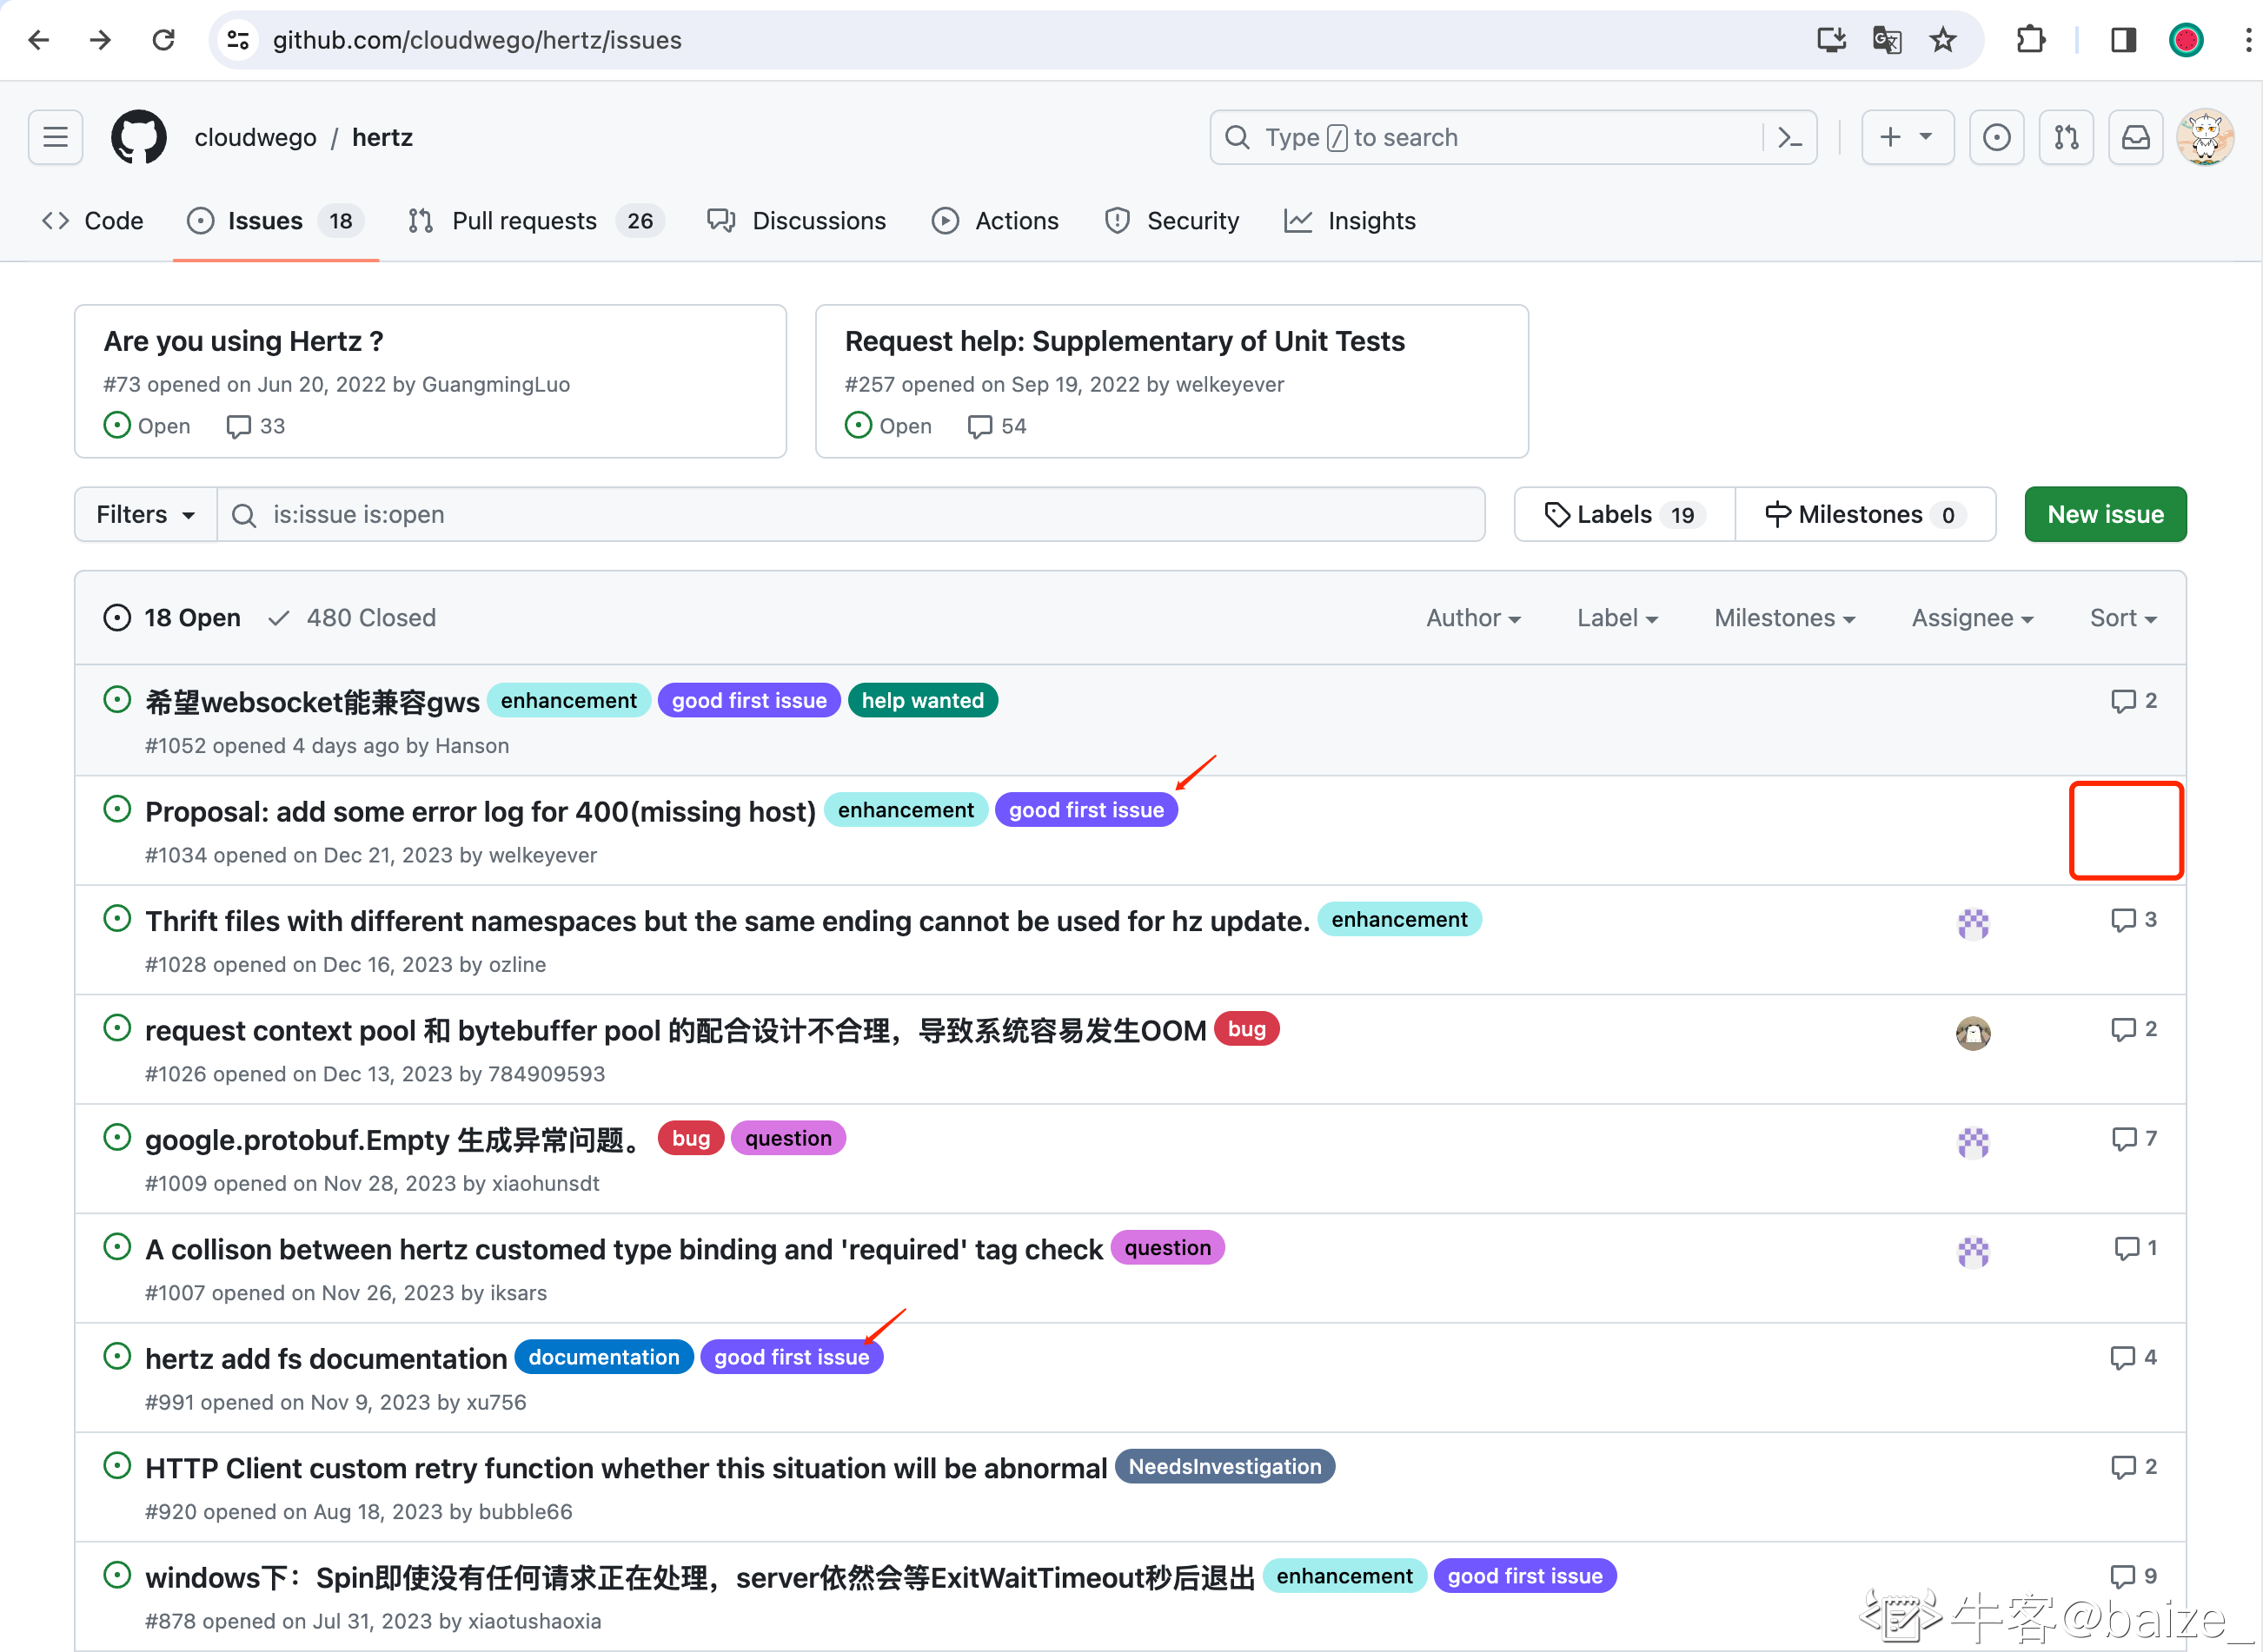Open GitHub global navigation hamburger menu
The image size is (2263, 1652).
tap(55, 137)
